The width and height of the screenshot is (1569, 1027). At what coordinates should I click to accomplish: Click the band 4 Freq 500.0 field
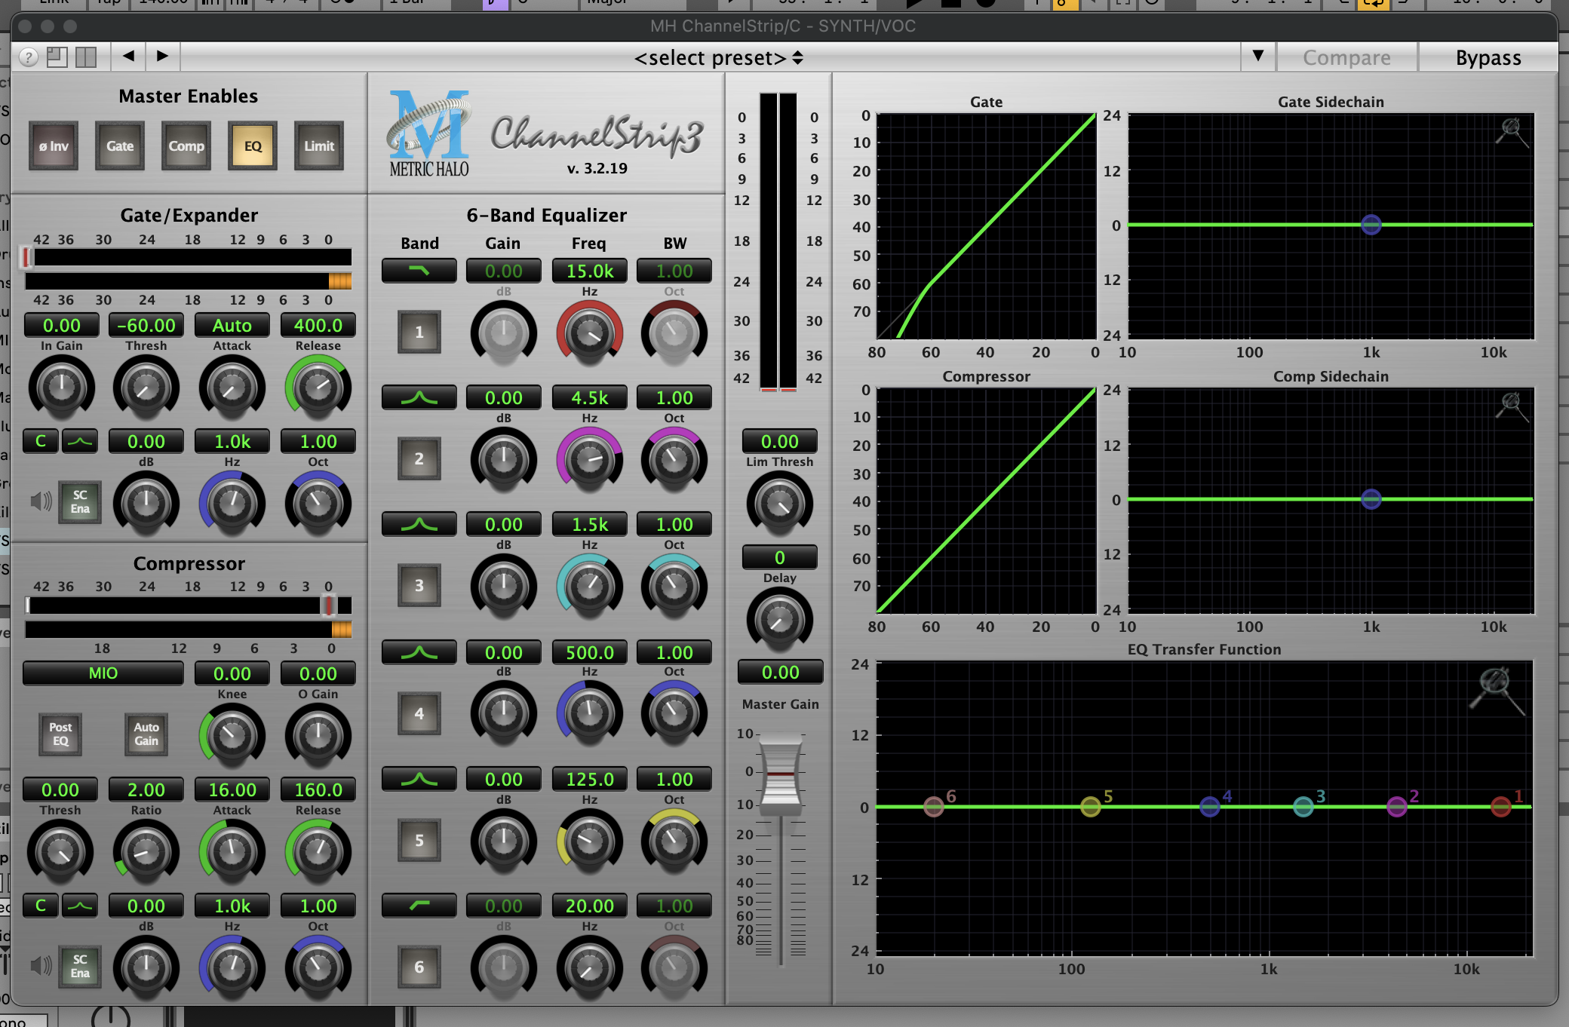(589, 652)
